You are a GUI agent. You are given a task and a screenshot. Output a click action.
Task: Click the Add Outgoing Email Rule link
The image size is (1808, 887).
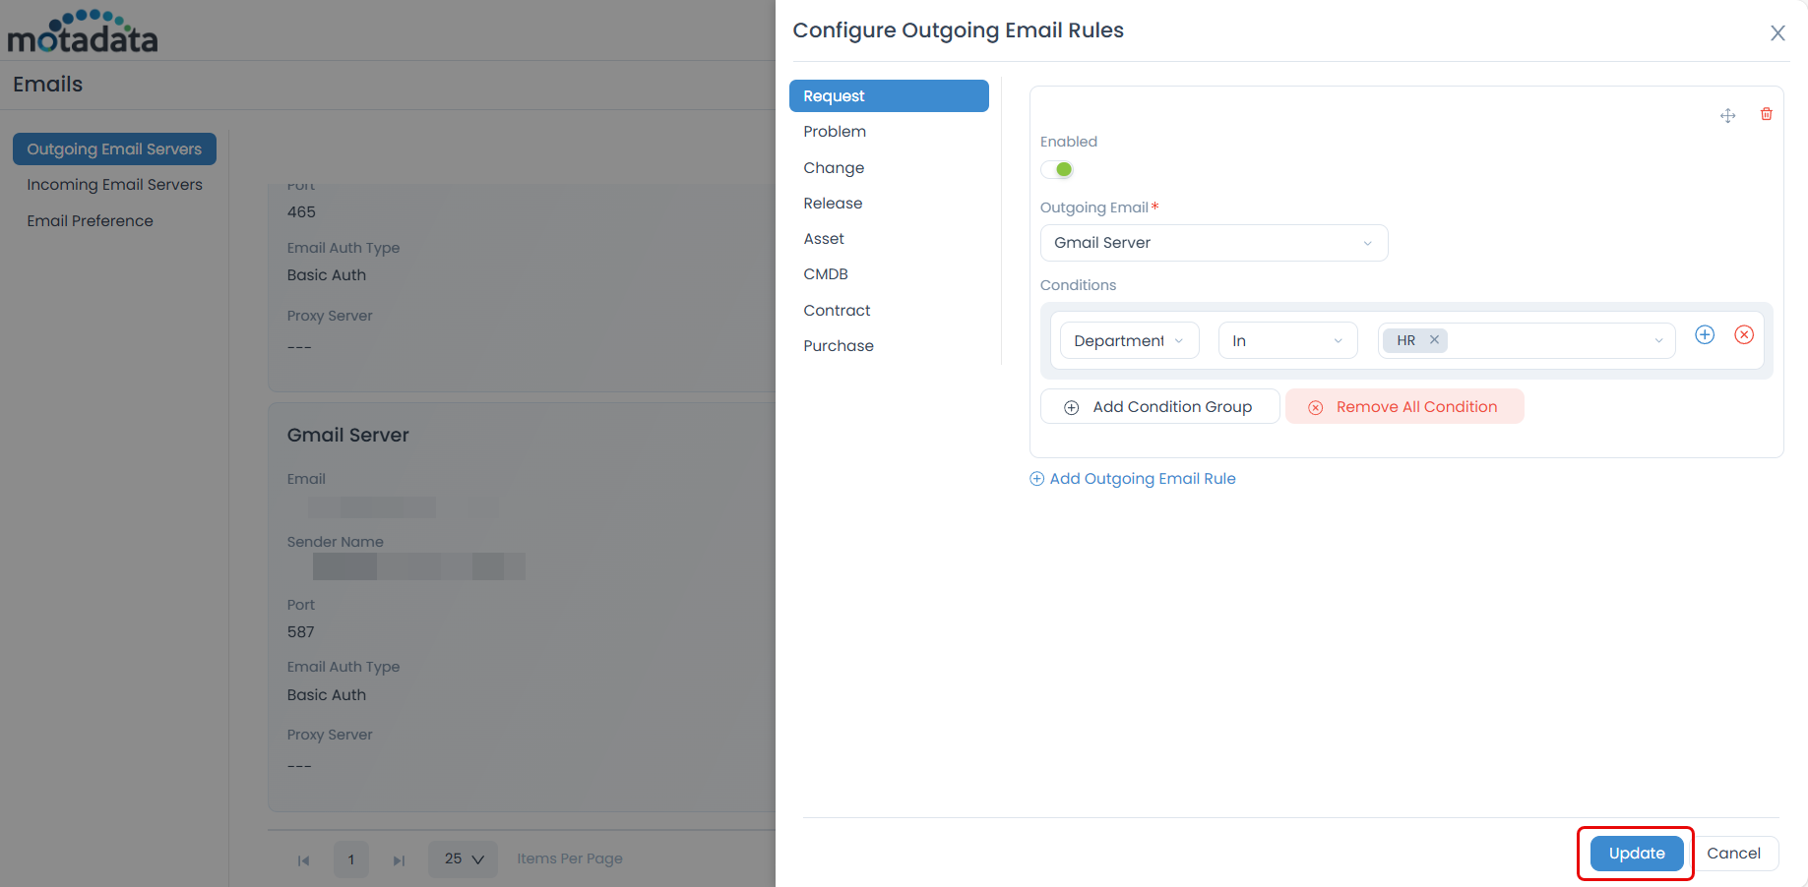coord(1133,479)
